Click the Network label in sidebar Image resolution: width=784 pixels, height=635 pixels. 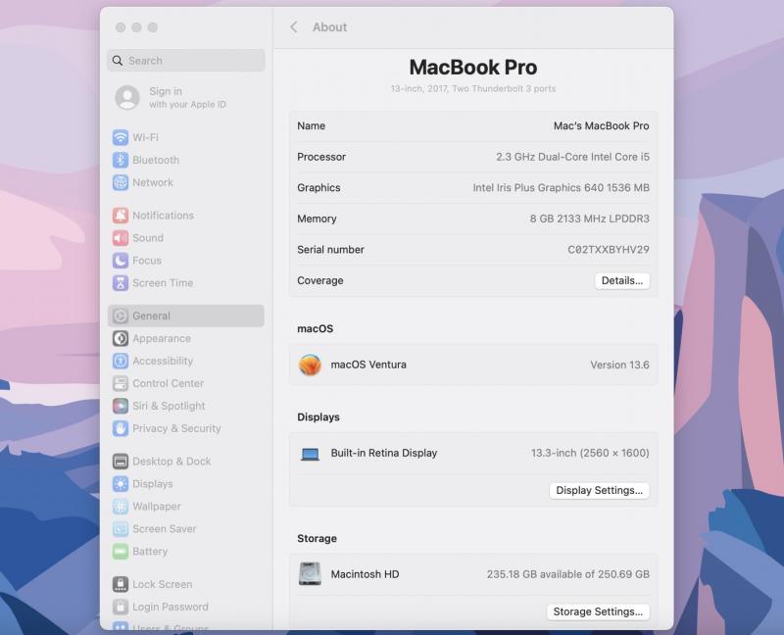pyautogui.click(x=153, y=182)
